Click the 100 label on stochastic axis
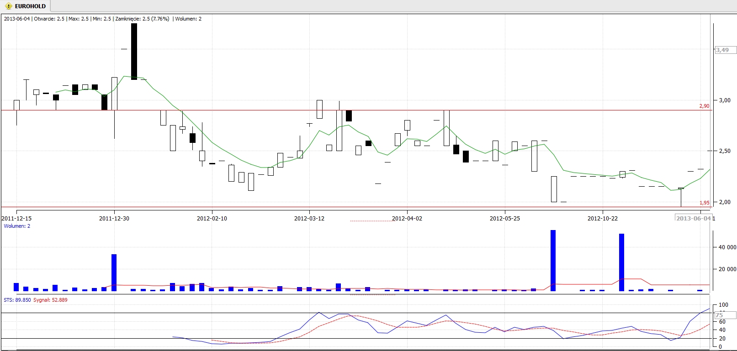Screen dimensions: 737x351 coord(724,304)
